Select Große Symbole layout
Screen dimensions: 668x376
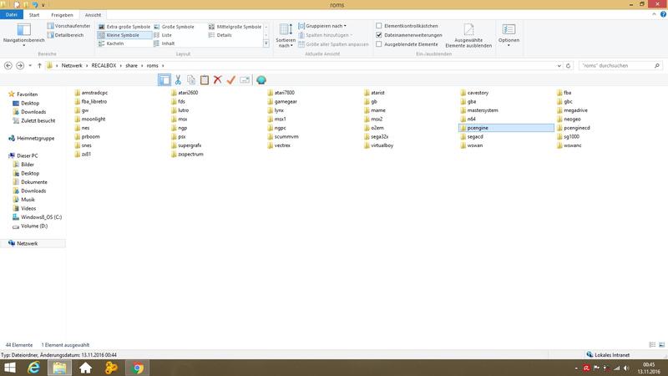tap(174, 27)
